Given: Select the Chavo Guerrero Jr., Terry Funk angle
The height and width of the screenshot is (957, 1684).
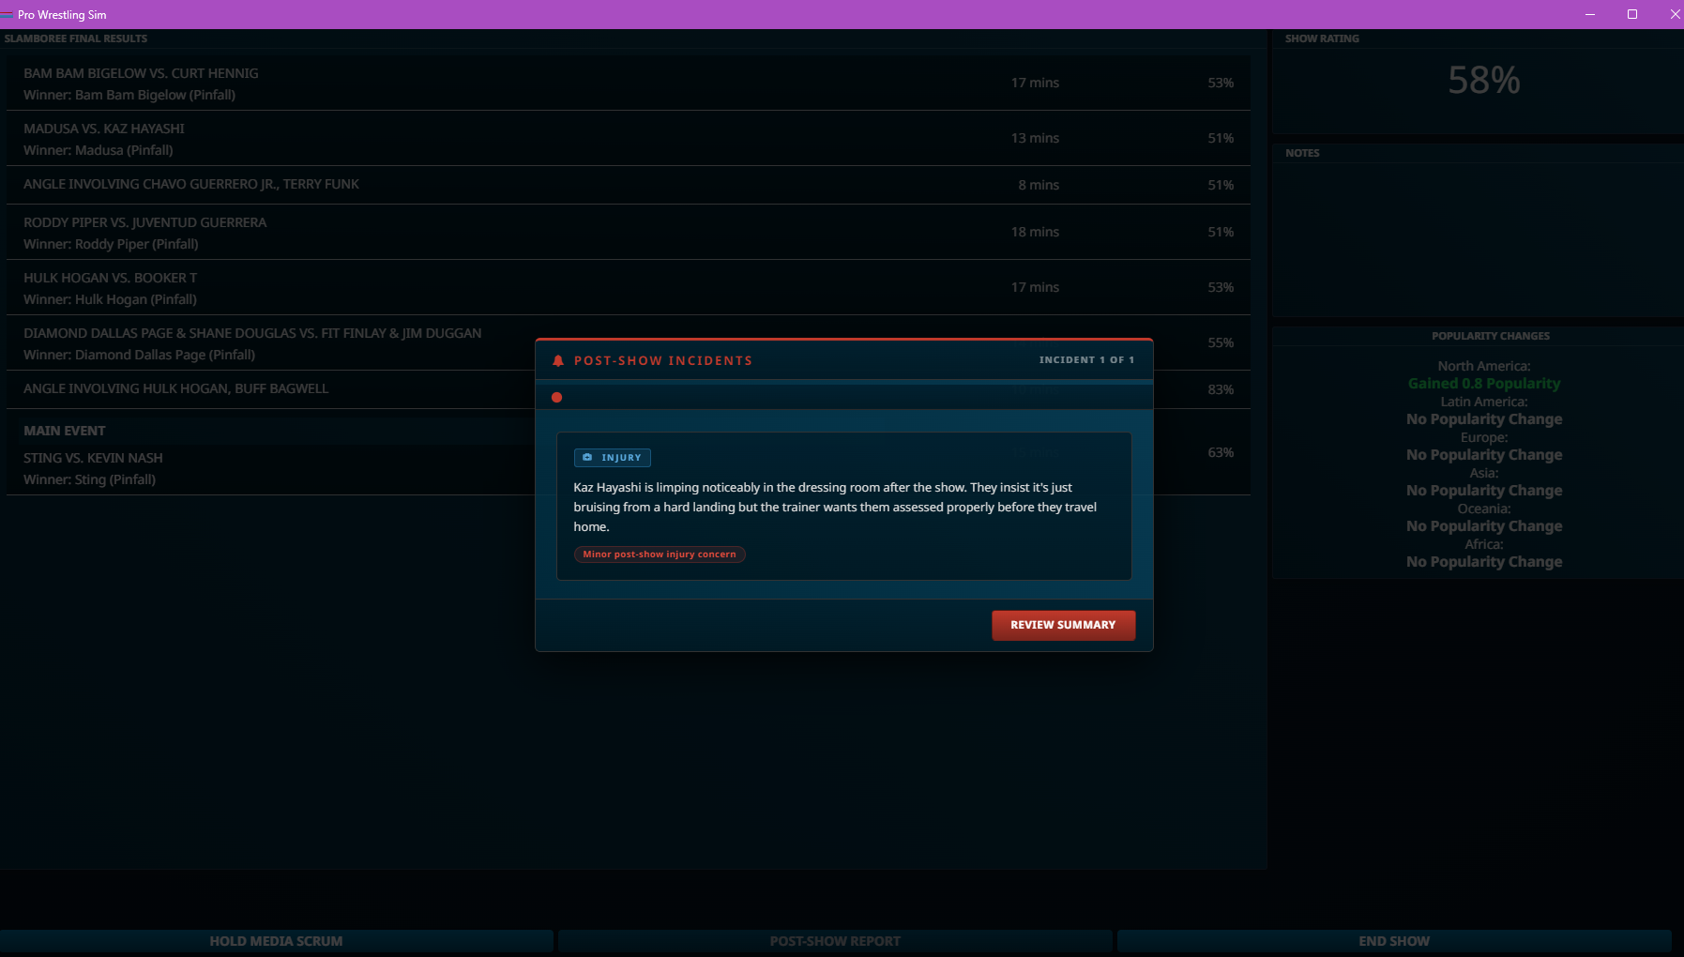Looking at the screenshot, I should click(629, 185).
